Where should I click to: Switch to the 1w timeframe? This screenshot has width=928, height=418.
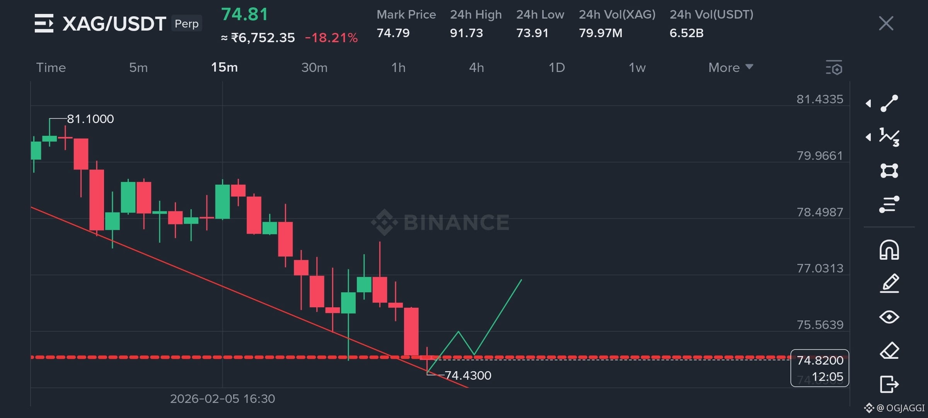[637, 68]
